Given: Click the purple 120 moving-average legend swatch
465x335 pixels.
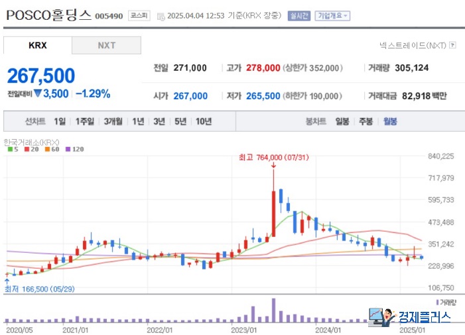Looking at the screenshot, I should tap(68, 149).
